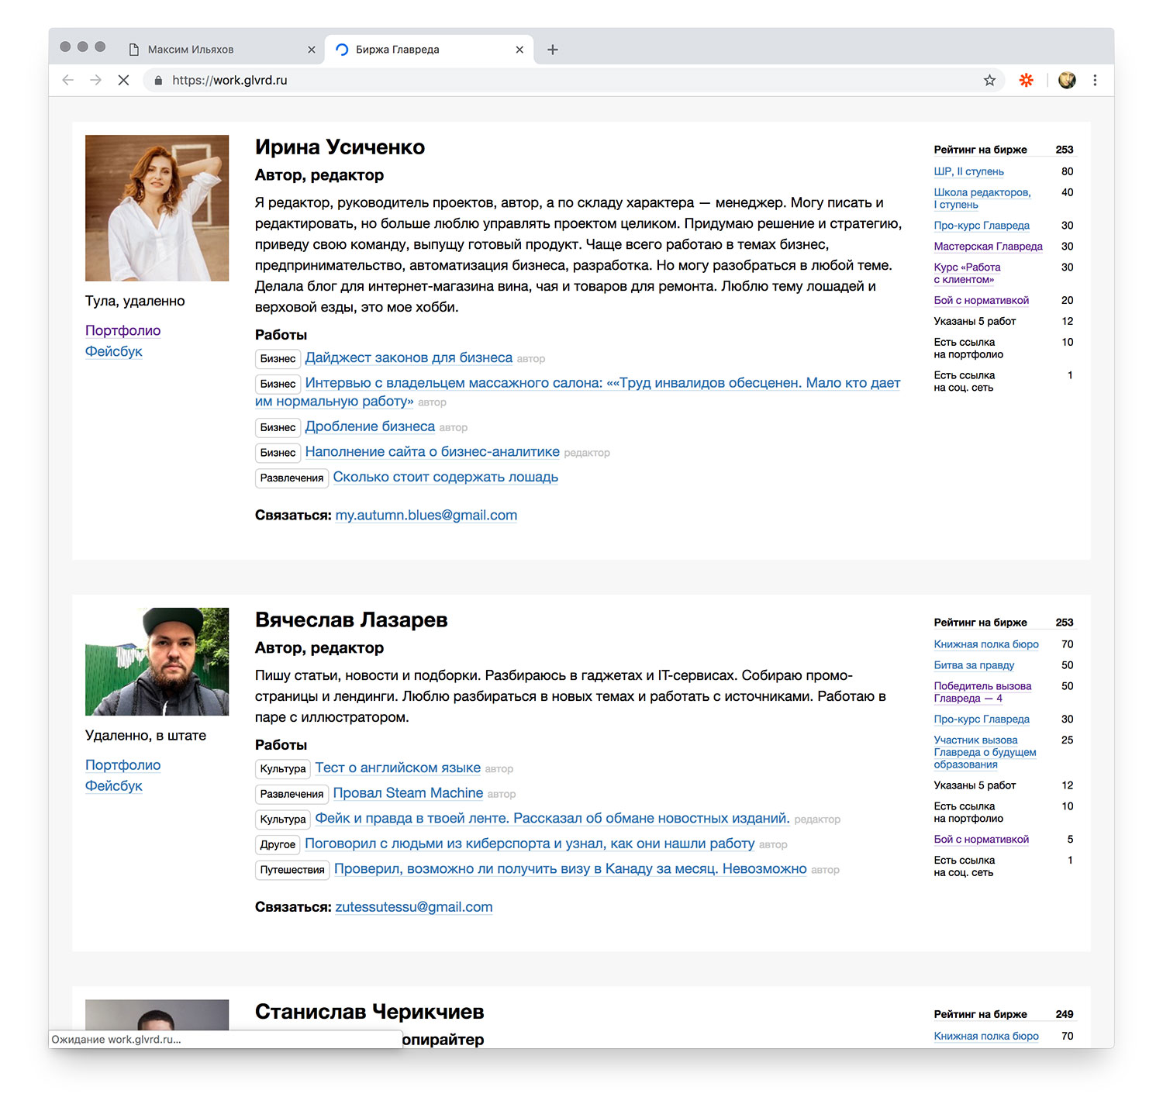Open ШР, II ступень rating link
The height and width of the screenshot is (1118, 1163).
click(x=968, y=171)
